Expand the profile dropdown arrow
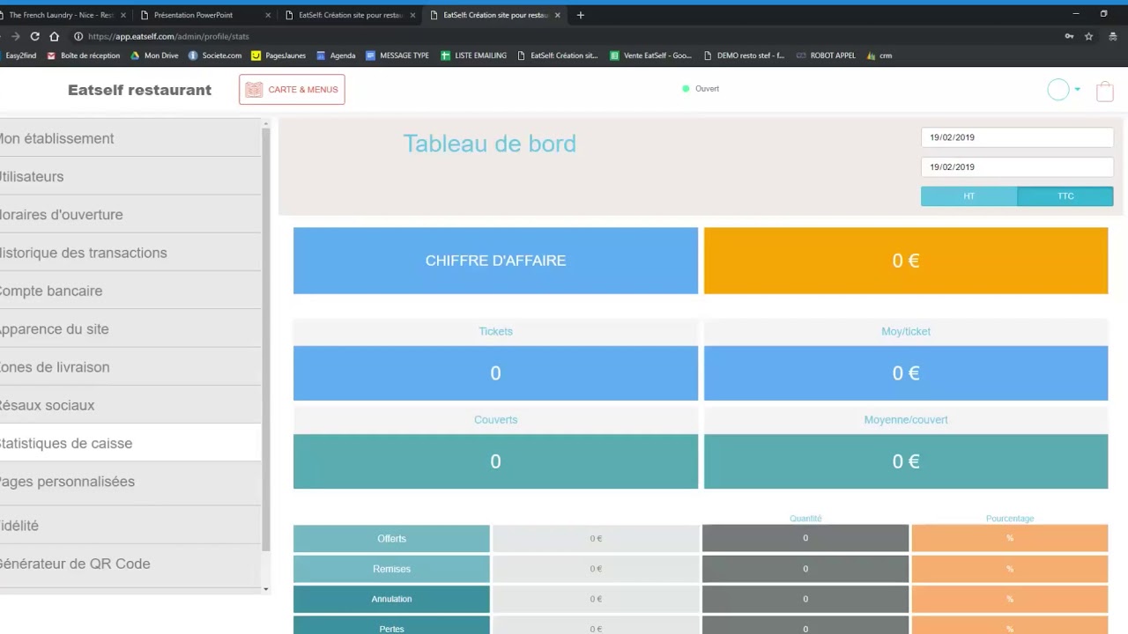 [1077, 89]
